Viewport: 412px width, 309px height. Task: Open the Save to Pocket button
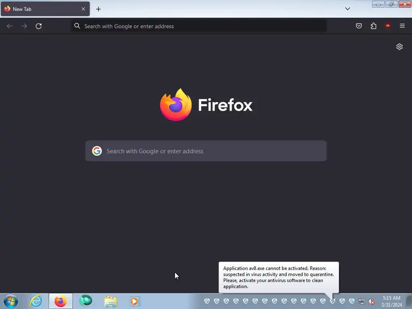pos(359,26)
